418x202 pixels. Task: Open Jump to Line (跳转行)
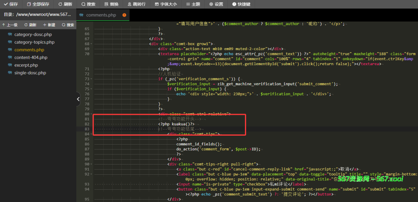click(x=136, y=4)
